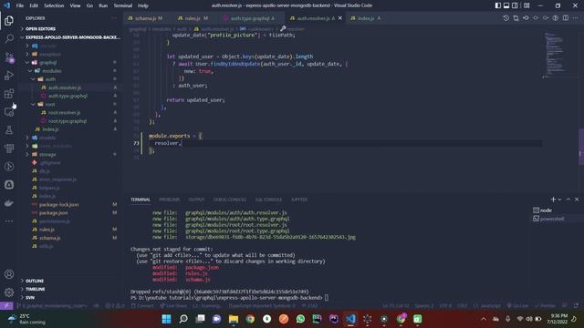
Task: Open the Accounts icon
Action: 9,274
